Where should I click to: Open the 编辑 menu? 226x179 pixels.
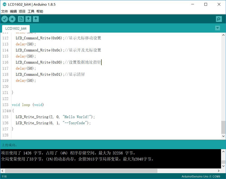pyautogui.click(x=13, y=11)
